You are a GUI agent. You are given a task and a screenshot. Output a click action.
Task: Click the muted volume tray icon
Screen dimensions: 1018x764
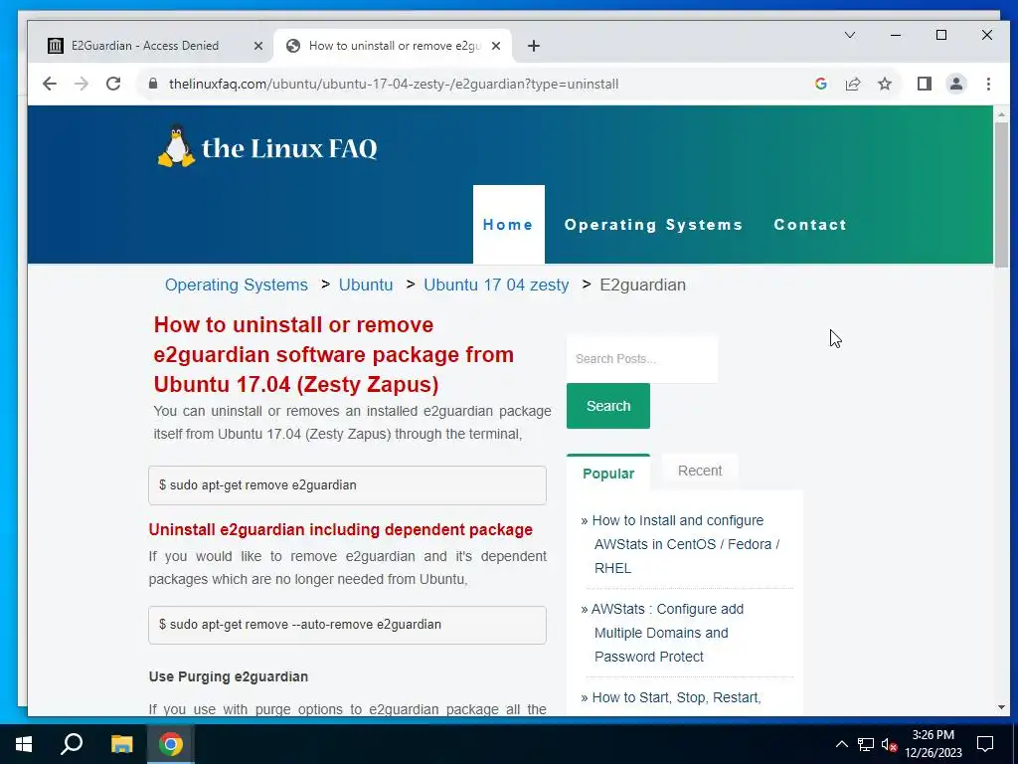coord(890,744)
